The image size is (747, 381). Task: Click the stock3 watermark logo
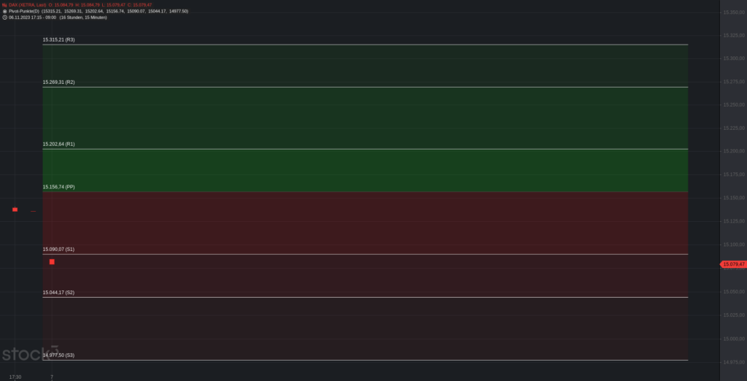30,354
